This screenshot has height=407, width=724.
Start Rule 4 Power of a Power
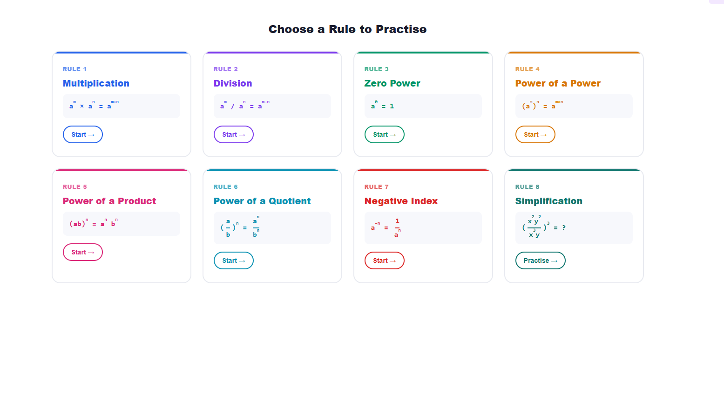(x=535, y=134)
